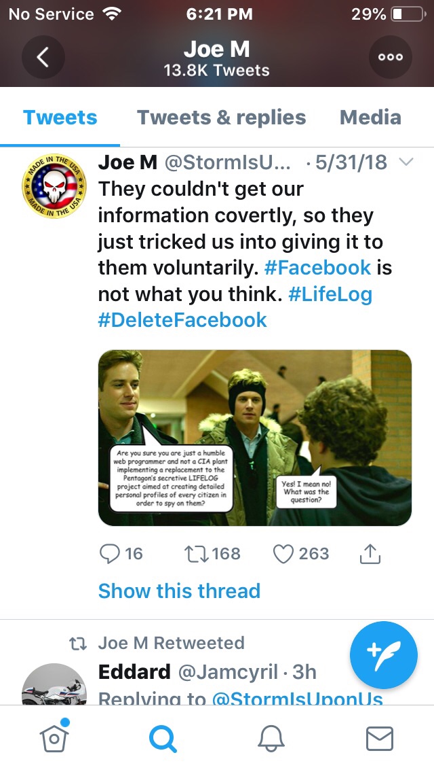
Task: Tap the back arrow button
Action: (x=43, y=57)
